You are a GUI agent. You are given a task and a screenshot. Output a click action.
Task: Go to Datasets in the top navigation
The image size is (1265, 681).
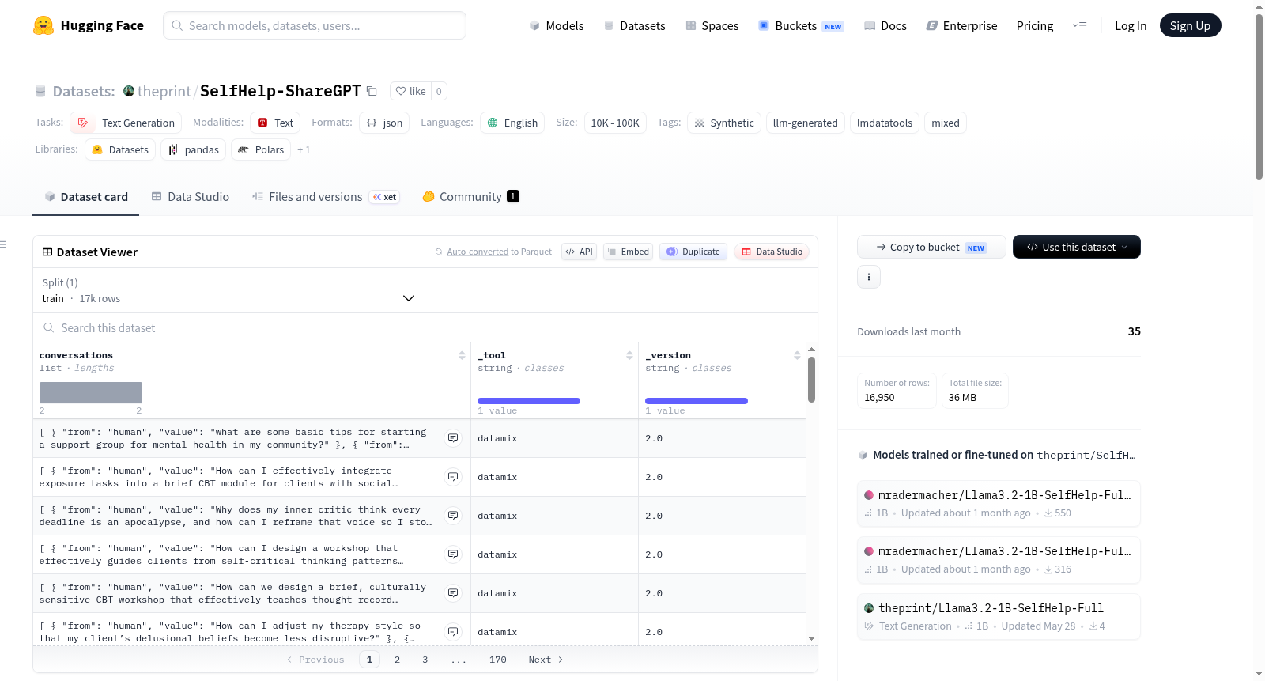(x=635, y=25)
